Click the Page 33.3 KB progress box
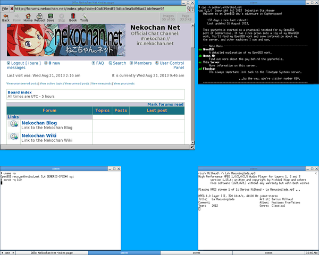This screenshot has height=255, width=319. [x=186, y=18]
